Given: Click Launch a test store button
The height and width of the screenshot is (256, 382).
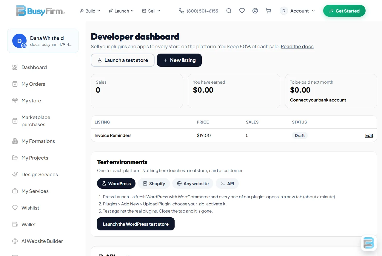Looking at the screenshot, I should coord(123,60).
